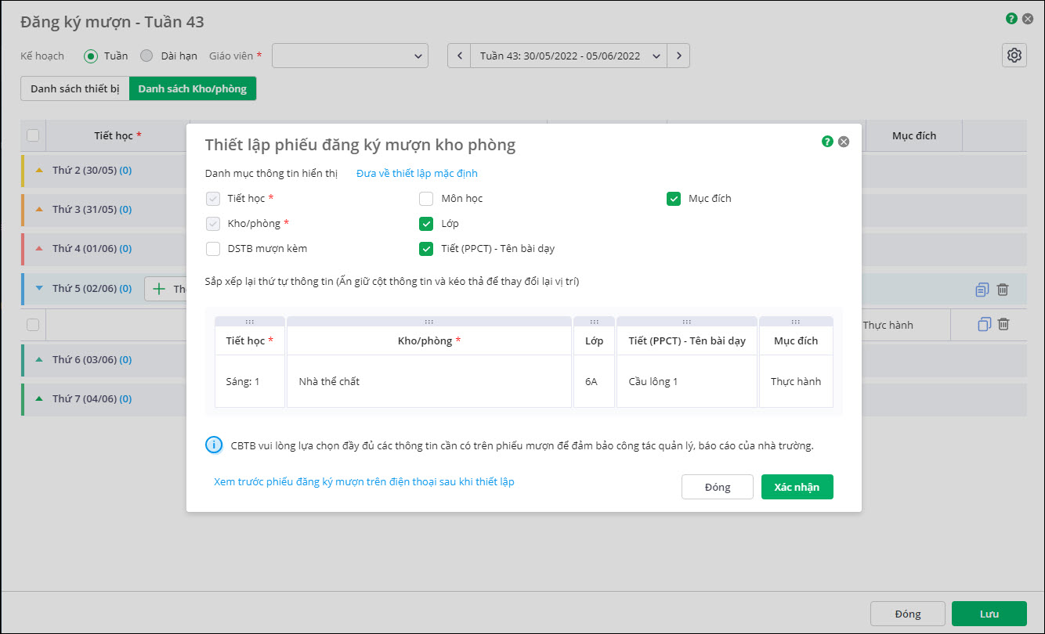Switch to the Danh sách thiết bị tab

coord(75,89)
